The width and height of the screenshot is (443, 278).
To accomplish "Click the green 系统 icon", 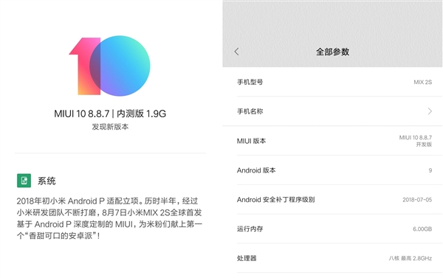I will click(x=24, y=181).
